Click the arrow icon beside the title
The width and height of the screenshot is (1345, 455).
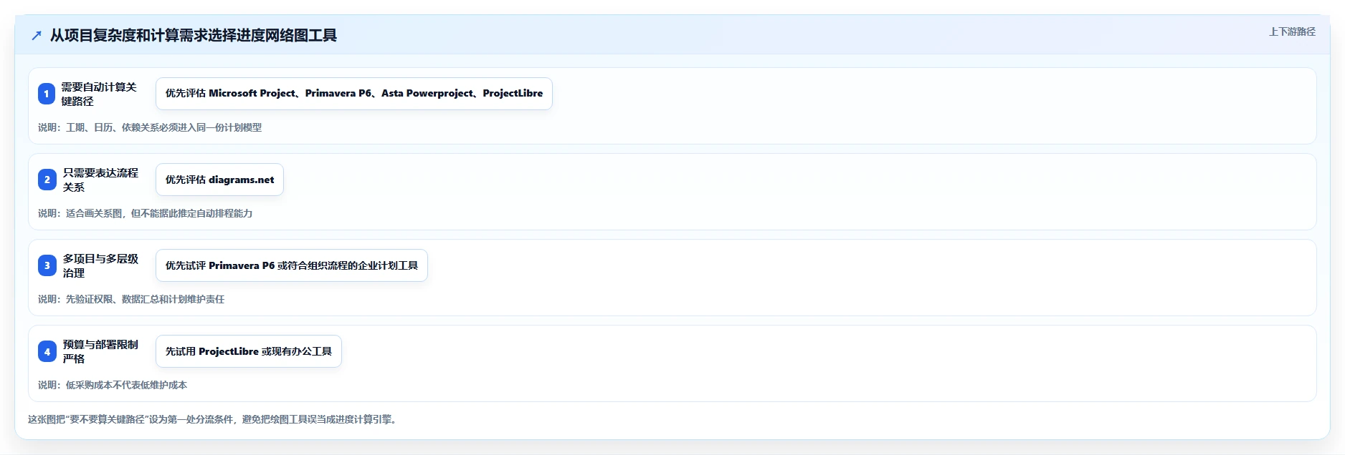tap(37, 35)
